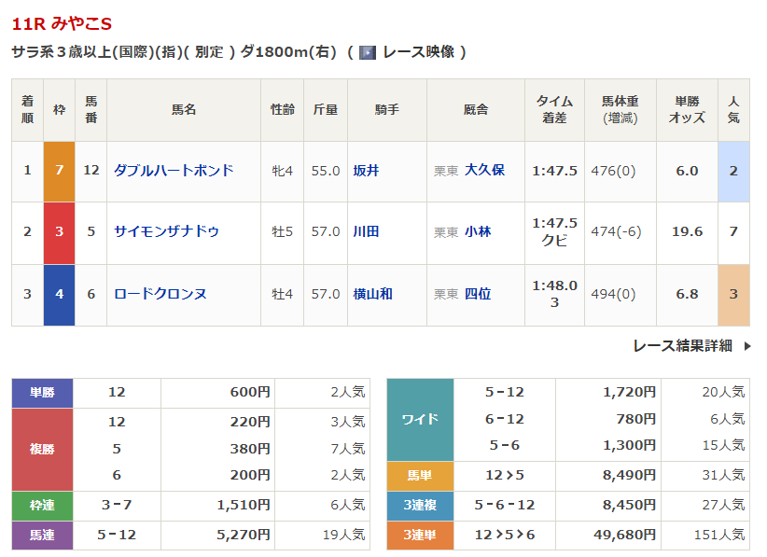Open the レース映像 race video link
767x557 pixels.
click(418, 52)
